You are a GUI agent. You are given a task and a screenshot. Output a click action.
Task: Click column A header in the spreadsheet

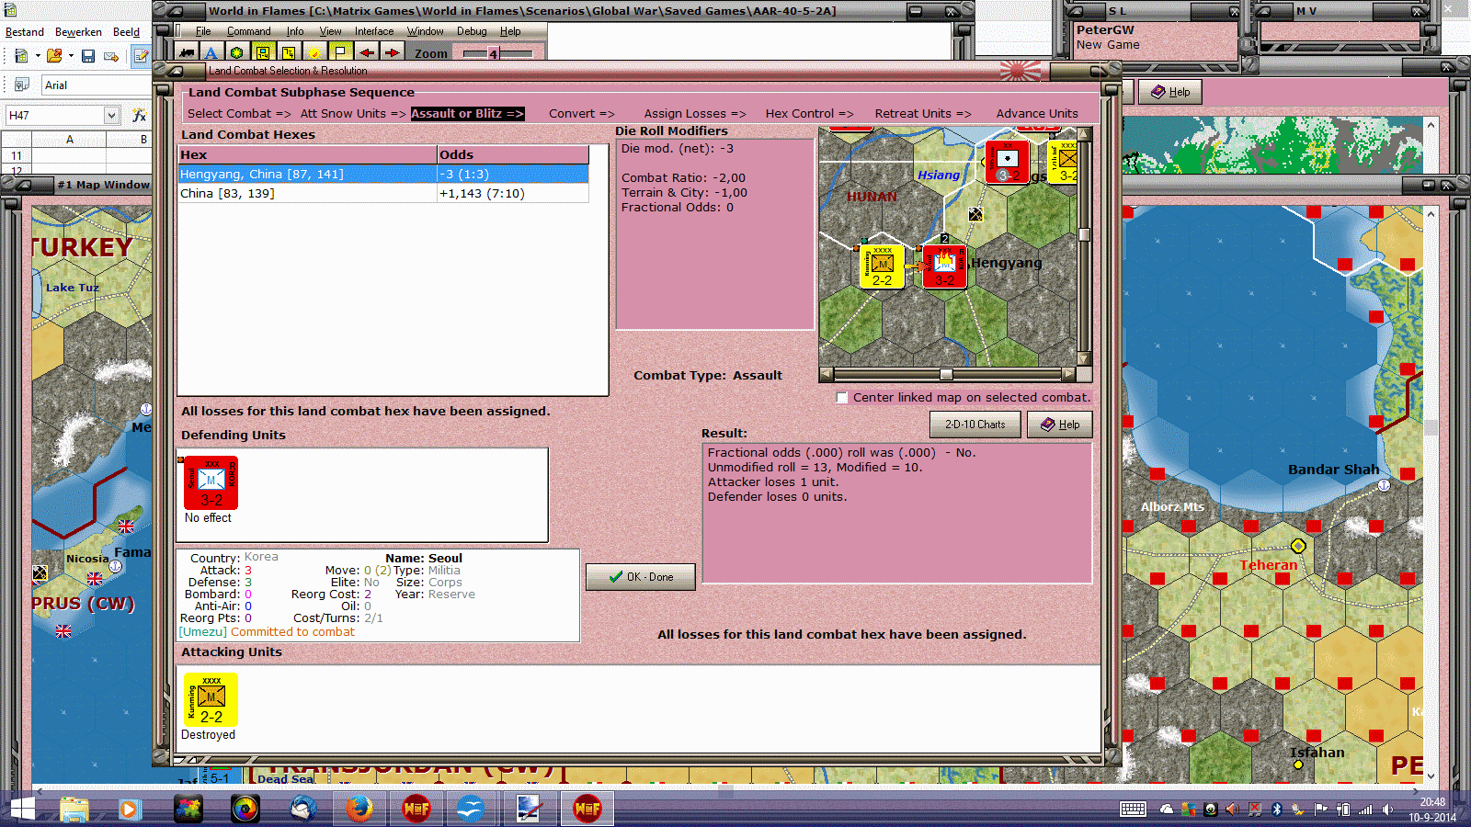[x=70, y=140]
